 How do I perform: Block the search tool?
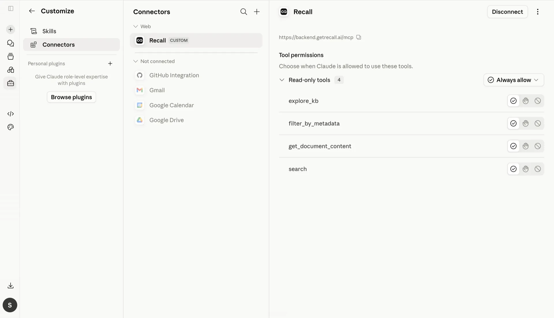pyautogui.click(x=537, y=169)
